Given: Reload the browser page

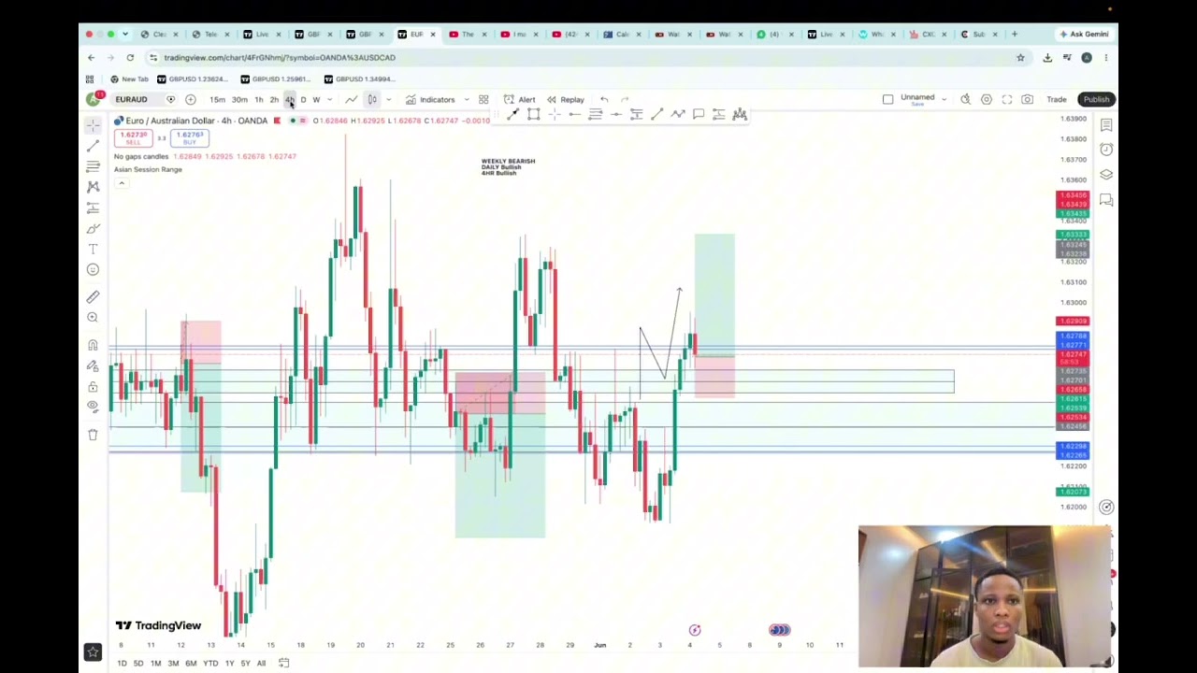Looking at the screenshot, I should pos(130,58).
